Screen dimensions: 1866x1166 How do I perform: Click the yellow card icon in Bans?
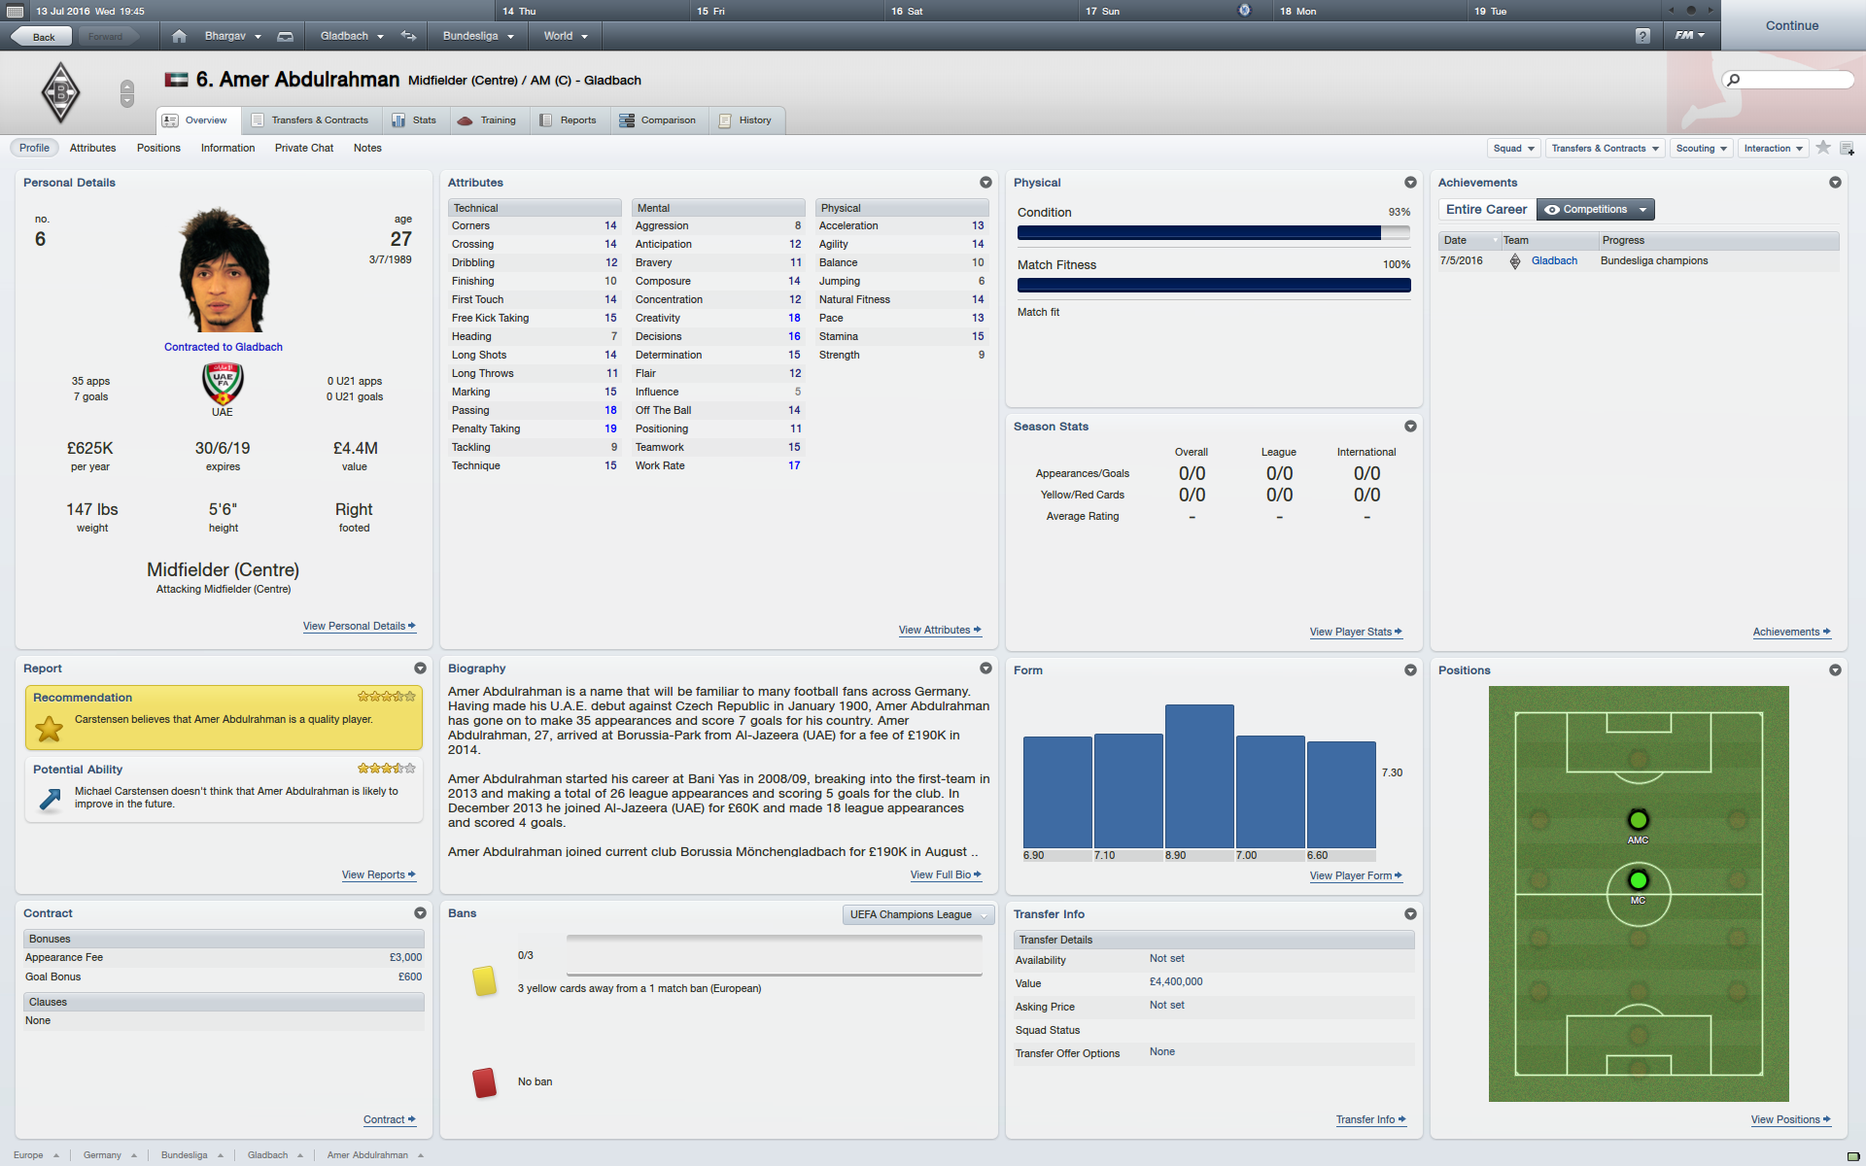click(x=484, y=980)
